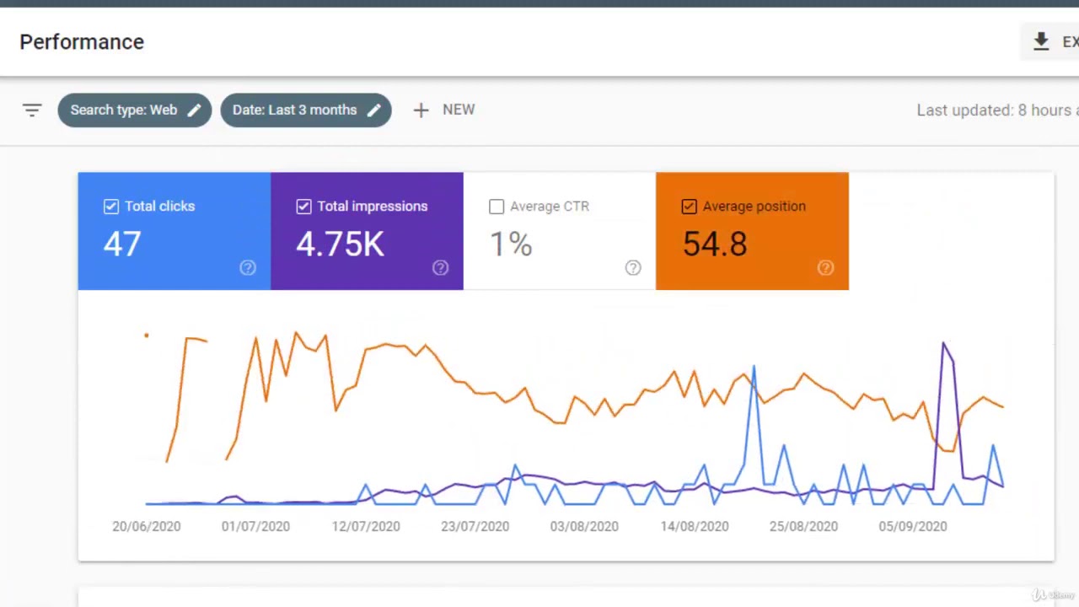Click the Performance page heading
Viewport: 1079px width, 607px height.
tap(82, 42)
